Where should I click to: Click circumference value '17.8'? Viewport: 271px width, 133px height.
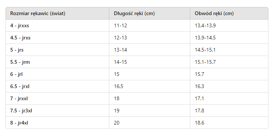[x=199, y=111]
